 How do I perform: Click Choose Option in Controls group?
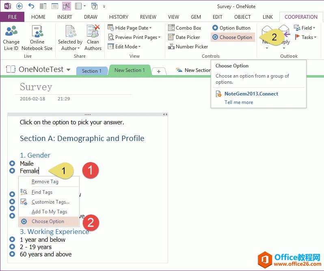coord(233,37)
